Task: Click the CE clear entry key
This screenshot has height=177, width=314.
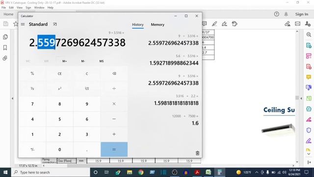Action: click(x=60, y=73)
